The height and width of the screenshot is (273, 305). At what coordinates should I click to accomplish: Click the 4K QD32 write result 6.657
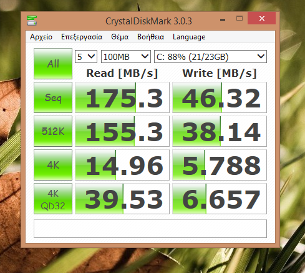220,199
